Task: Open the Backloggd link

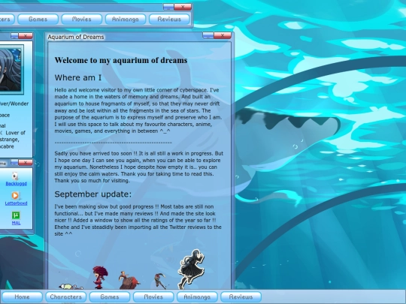Action: pyautogui.click(x=16, y=184)
